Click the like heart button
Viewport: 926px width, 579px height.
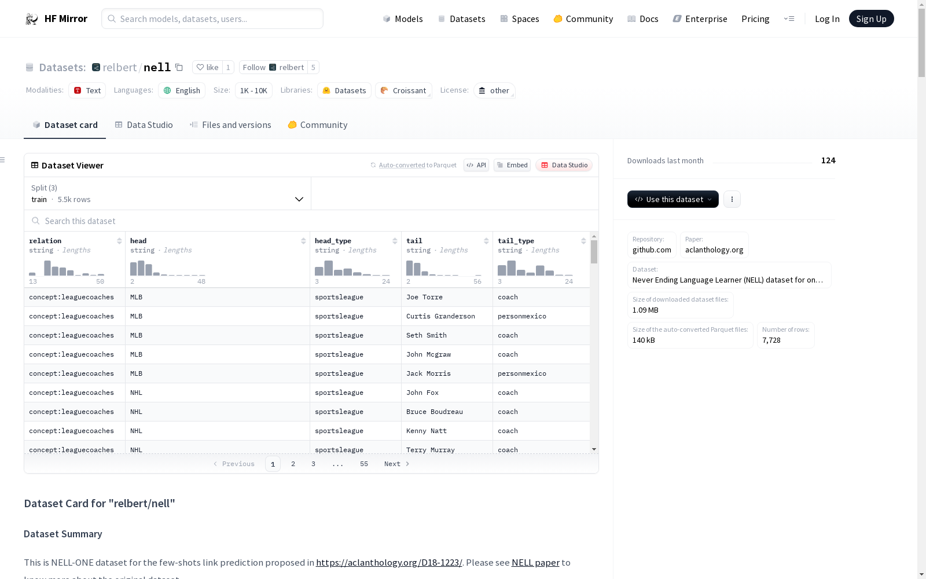207,67
